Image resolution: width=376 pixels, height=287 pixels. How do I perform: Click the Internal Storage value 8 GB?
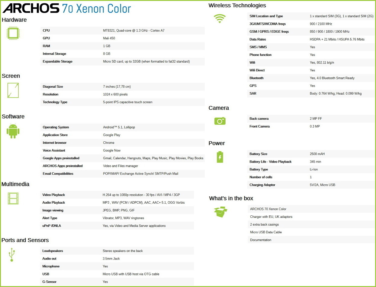[107, 54]
